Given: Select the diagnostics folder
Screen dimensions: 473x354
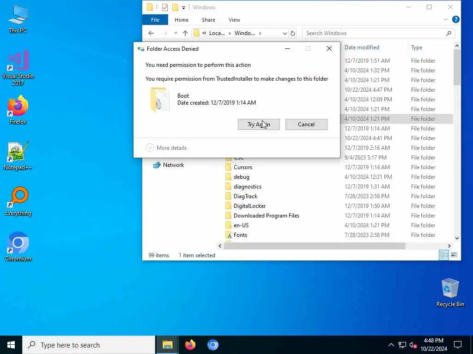Looking at the screenshot, I should [248, 187].
